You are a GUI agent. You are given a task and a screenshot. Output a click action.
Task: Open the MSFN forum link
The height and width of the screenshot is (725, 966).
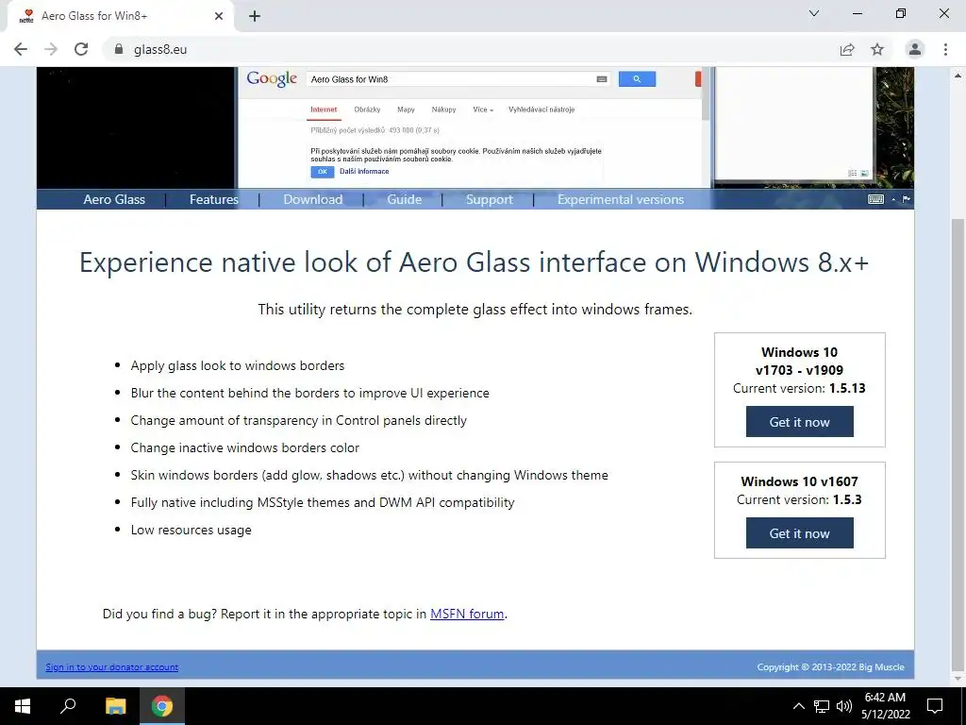467,614
